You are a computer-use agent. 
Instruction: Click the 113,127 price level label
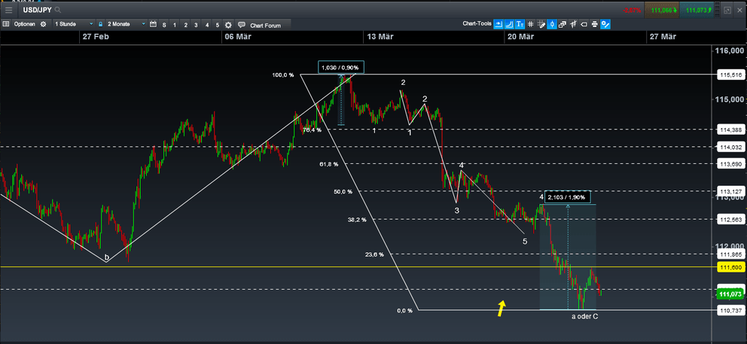click(x=730, y=191)
